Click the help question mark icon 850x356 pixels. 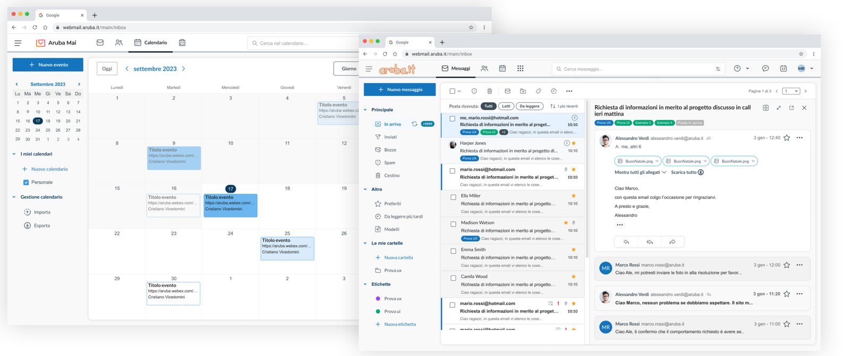(737, 68)
